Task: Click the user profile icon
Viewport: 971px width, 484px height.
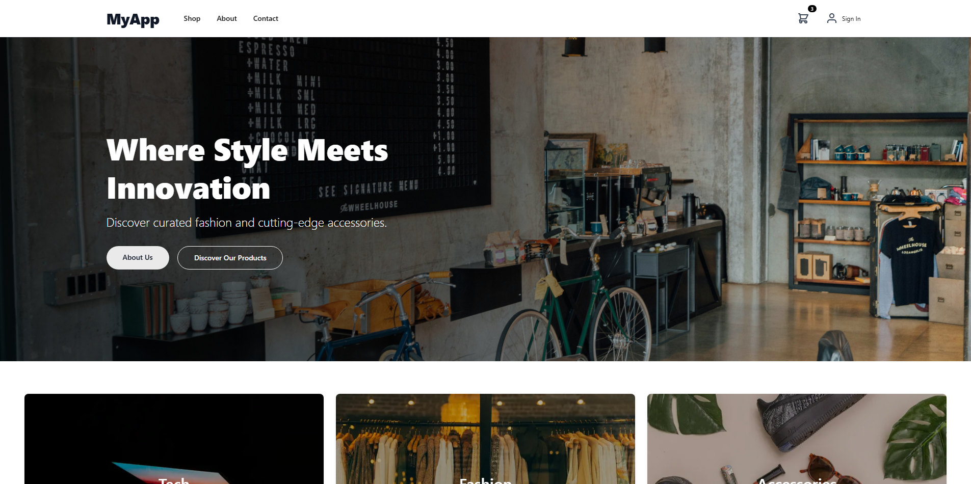Action: [x=831, y=18]
